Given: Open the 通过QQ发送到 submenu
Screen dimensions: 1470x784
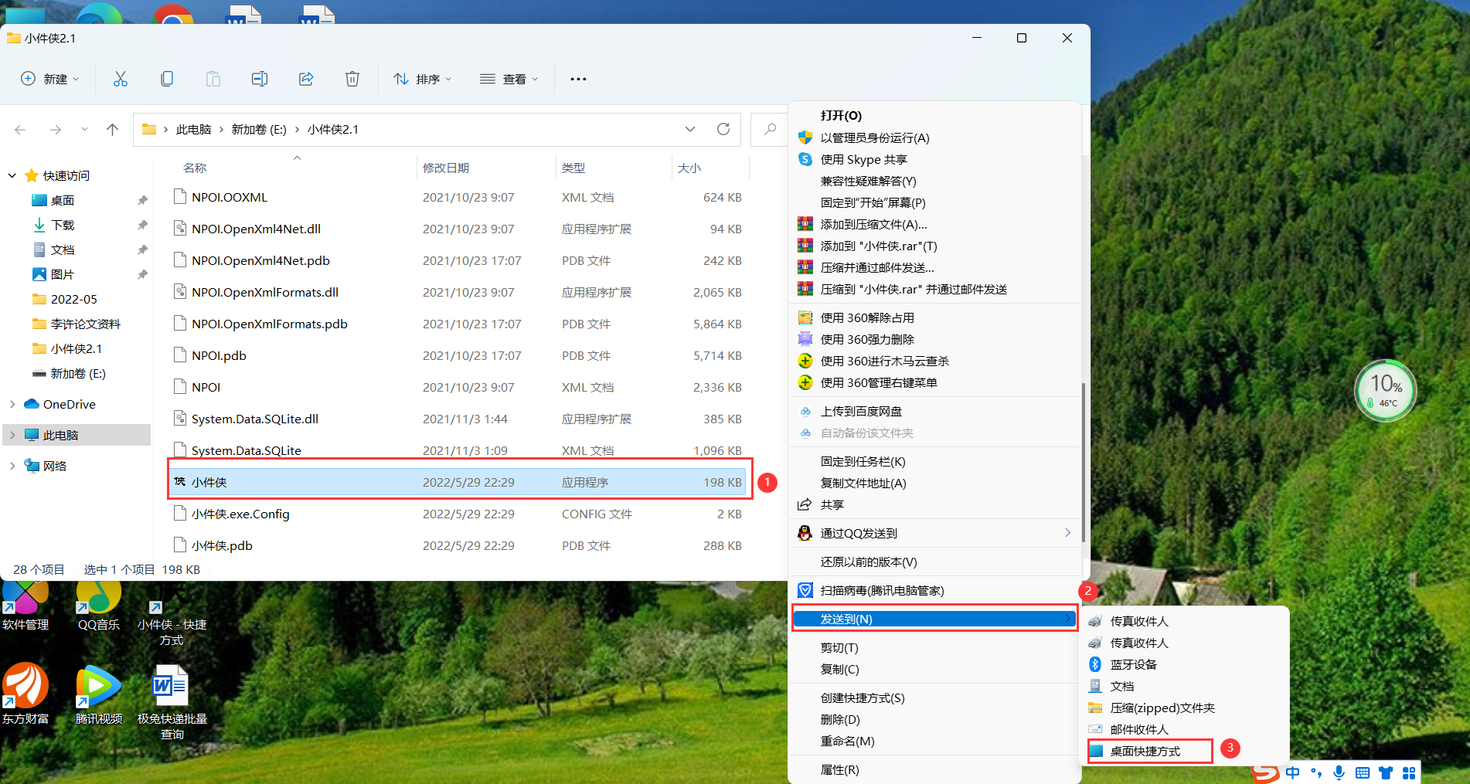Looking at the screenshot, I should click(x=934, y=534).
